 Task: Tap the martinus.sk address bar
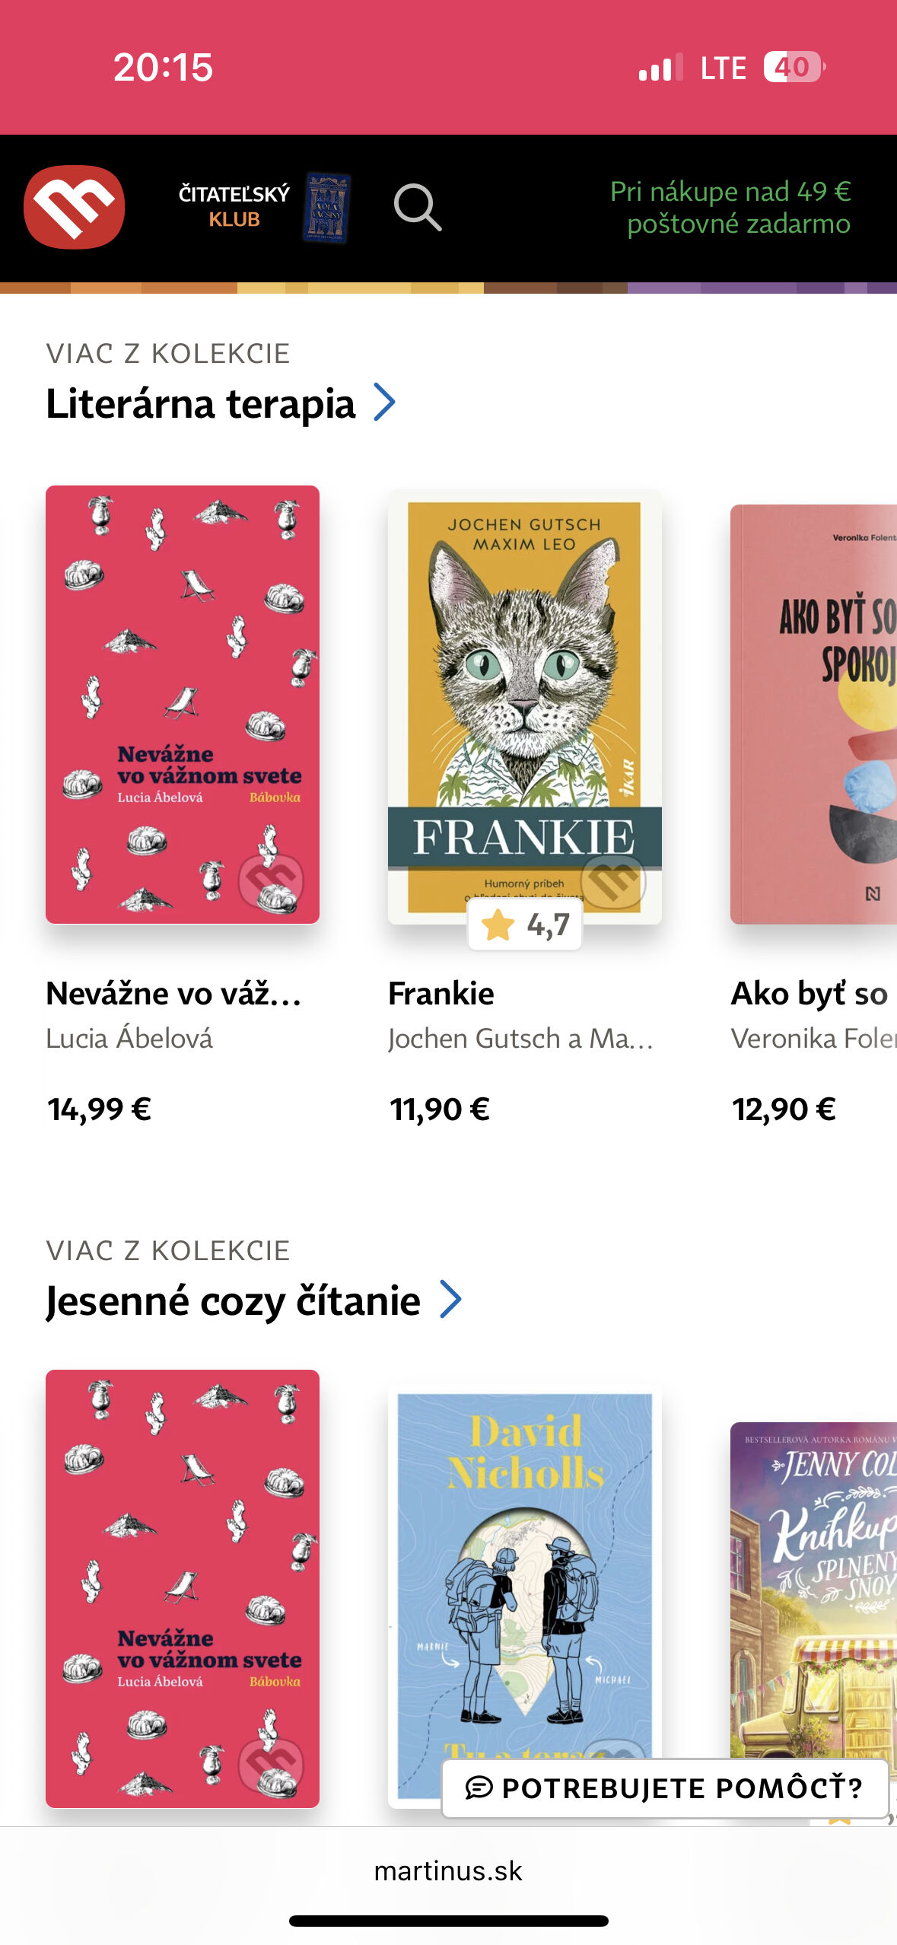tap(448, 1870)
